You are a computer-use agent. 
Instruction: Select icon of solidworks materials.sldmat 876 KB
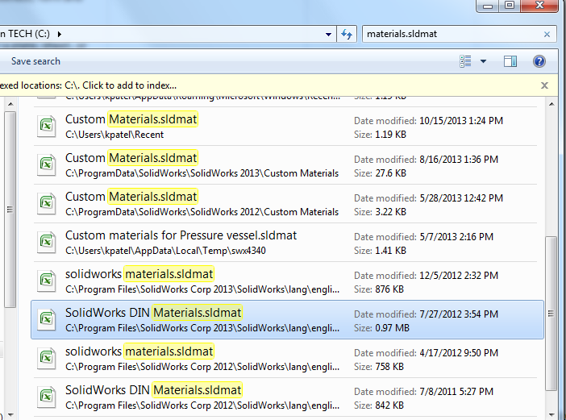(47, 281)
